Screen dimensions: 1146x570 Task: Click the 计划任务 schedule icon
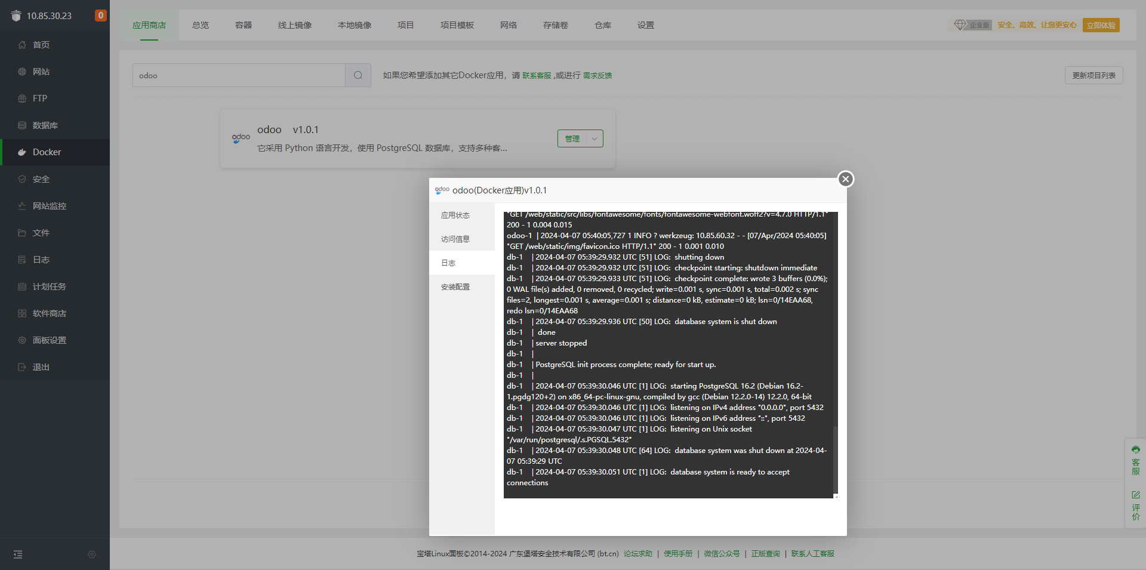(22, 286)
